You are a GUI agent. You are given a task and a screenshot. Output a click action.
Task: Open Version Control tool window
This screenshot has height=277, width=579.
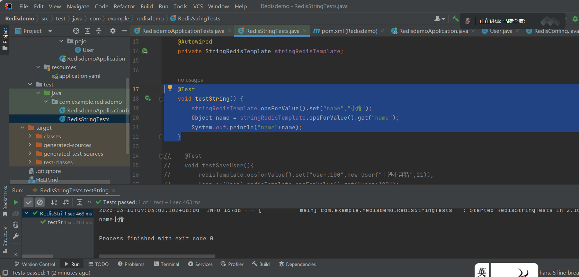click(x=35, y=264)
